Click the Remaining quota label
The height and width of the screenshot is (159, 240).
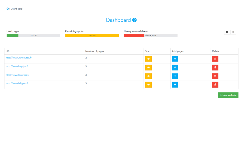pos(74,31)
